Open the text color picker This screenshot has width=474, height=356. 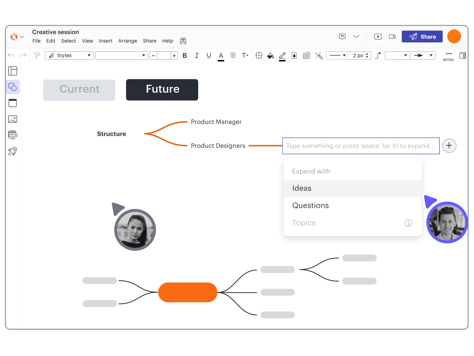click(221, 56)
